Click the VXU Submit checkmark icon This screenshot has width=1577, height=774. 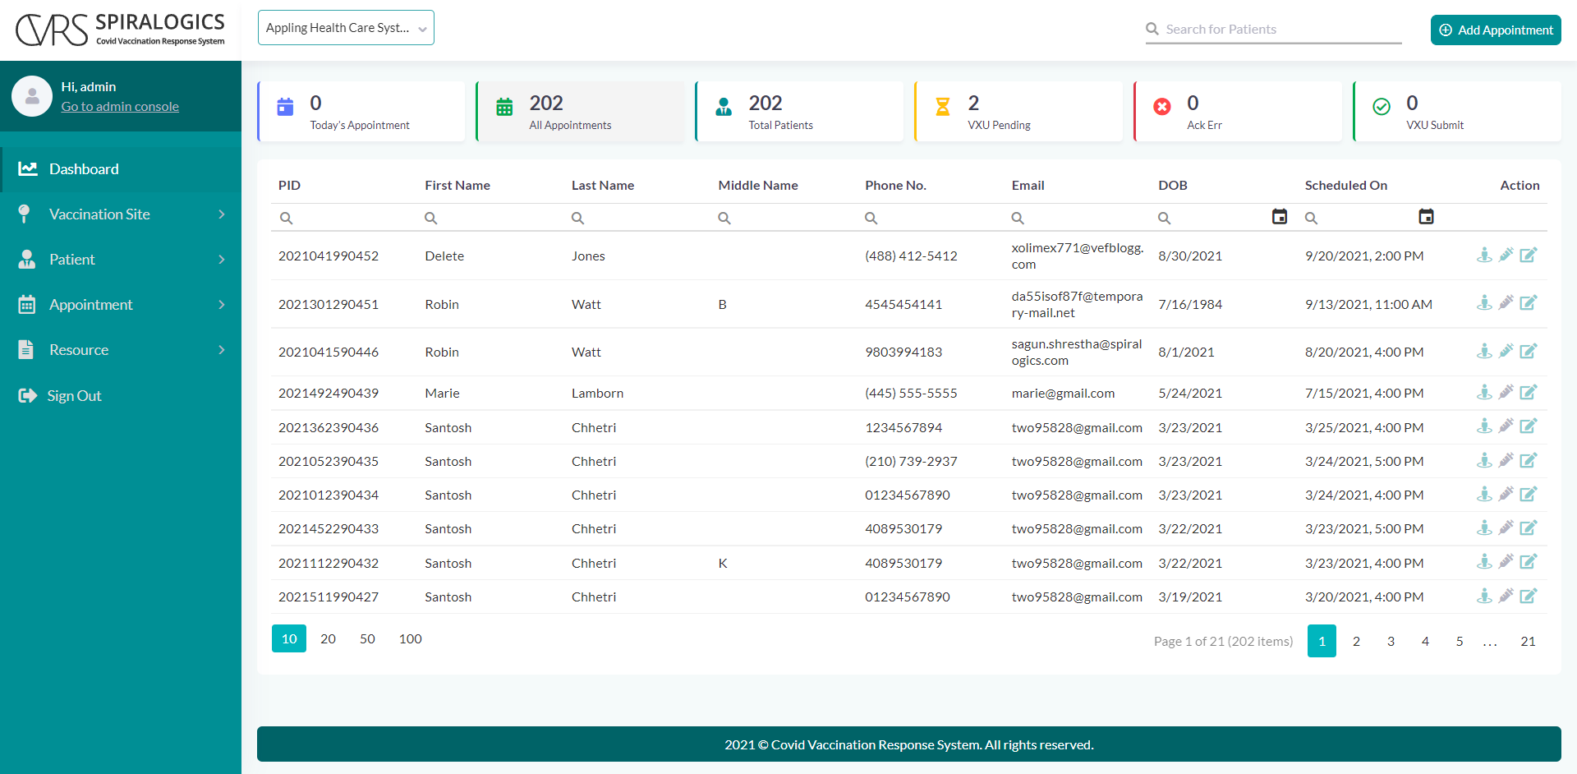point(1382,107)
